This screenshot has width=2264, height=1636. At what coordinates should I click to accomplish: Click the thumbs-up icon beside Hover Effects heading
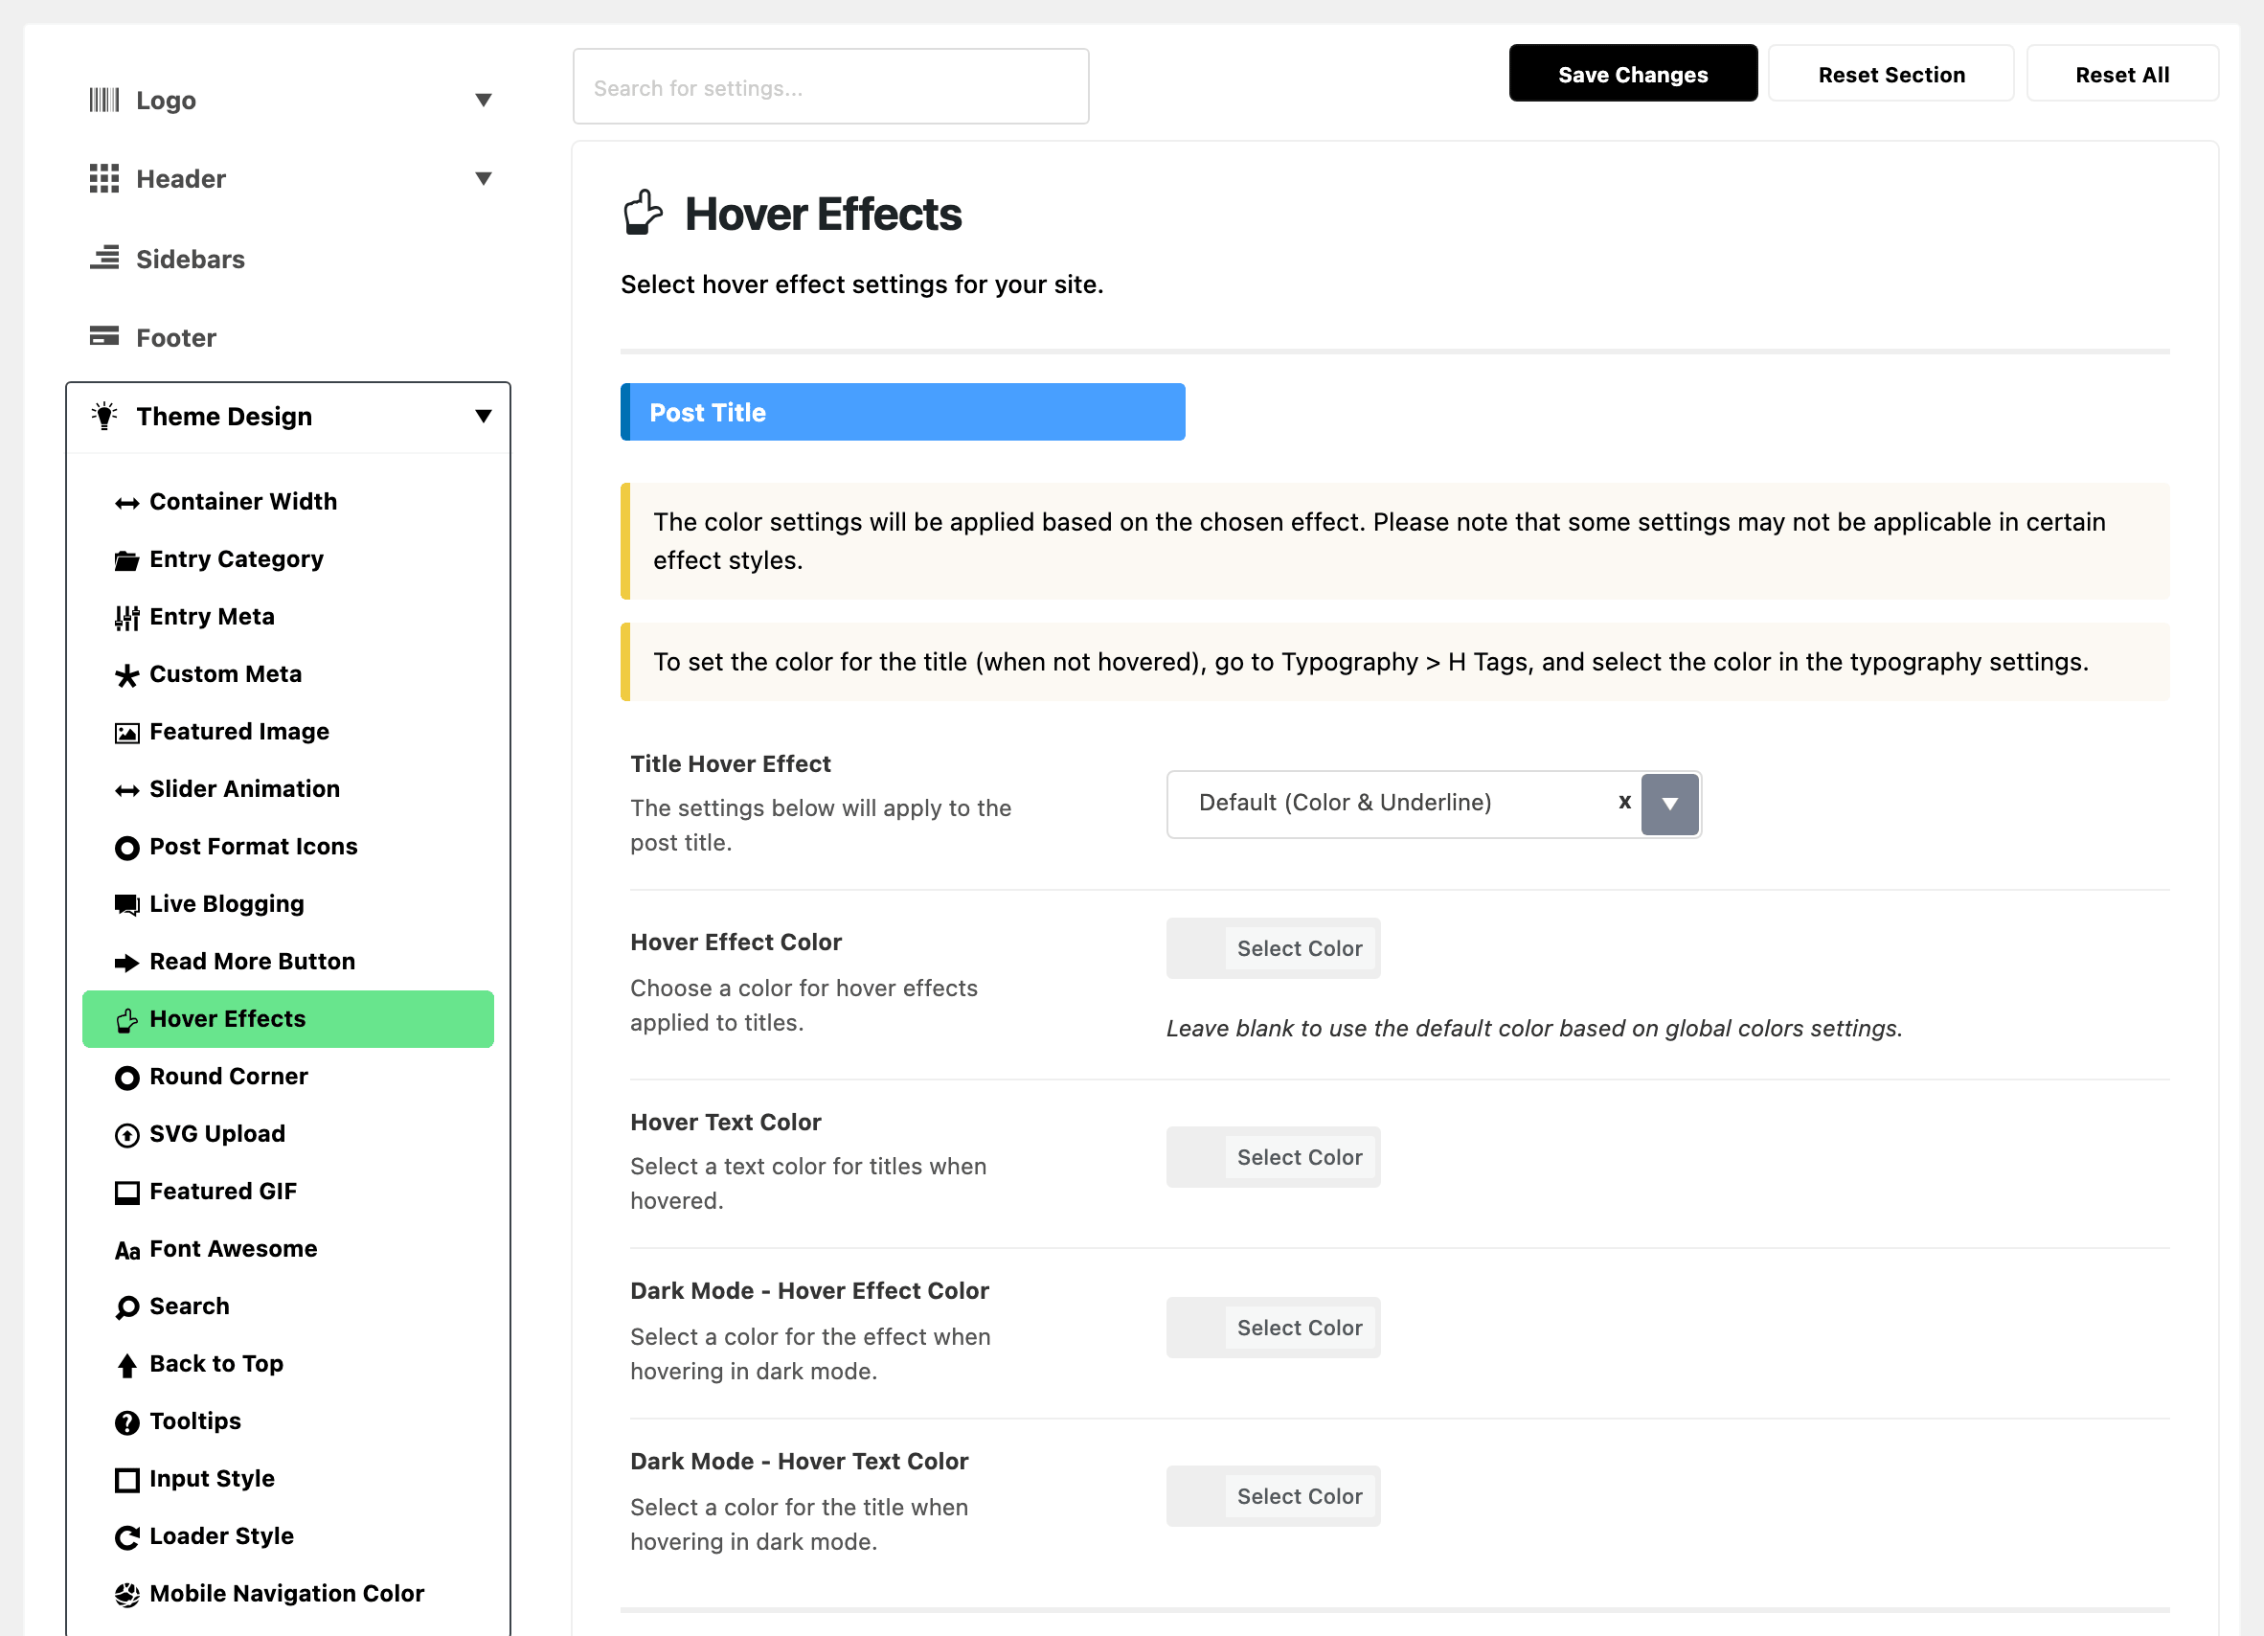(642, 213)
